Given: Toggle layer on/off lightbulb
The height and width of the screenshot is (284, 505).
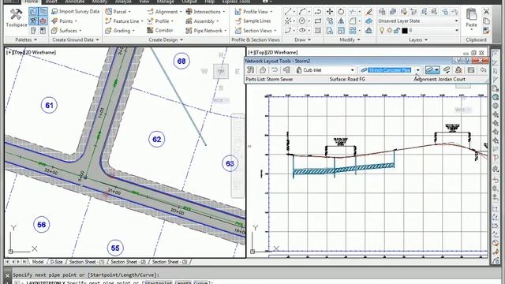Looking at the screenshot, I should pyautogui.click(x=382, y=31).
